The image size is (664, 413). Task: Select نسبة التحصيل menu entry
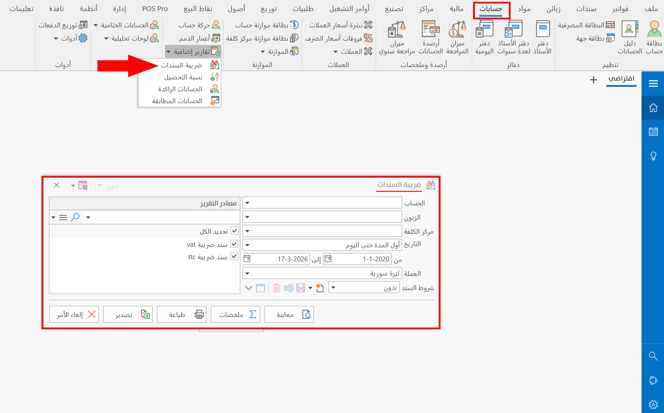pos(179,77)
